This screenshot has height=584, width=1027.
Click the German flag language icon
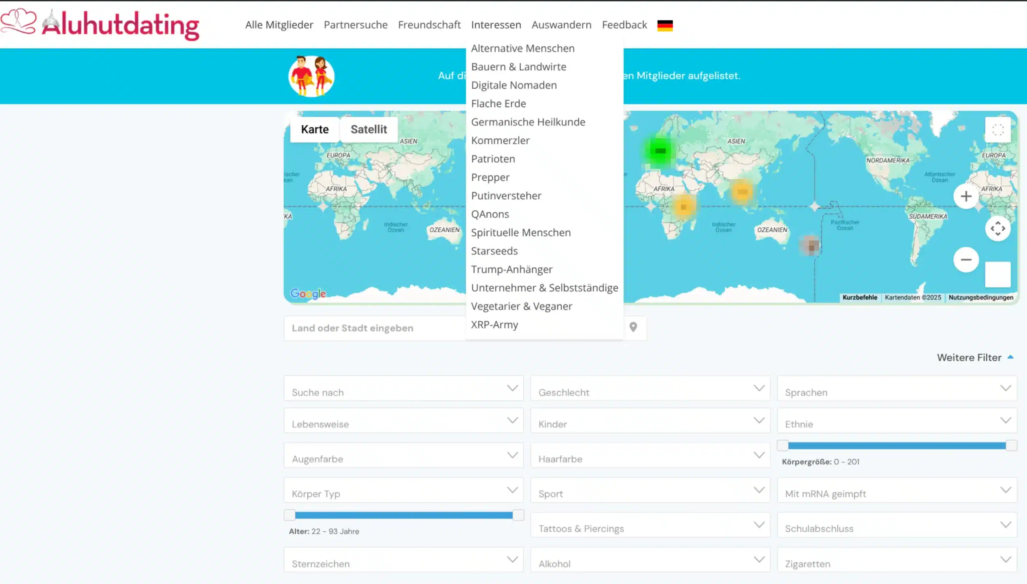(x=665, y=25)
